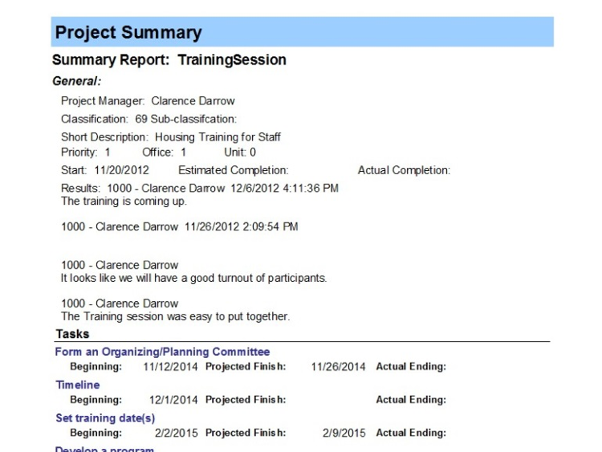Viewport: 602px width, 452px height.
Task: Select Short Description Housing Training for Staff
Action: click(x=170, y=137)
